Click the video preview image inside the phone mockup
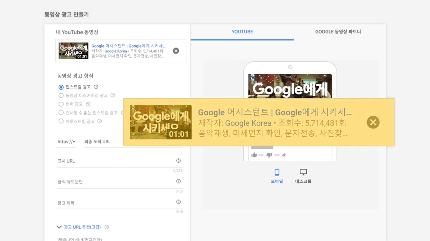 290,86
